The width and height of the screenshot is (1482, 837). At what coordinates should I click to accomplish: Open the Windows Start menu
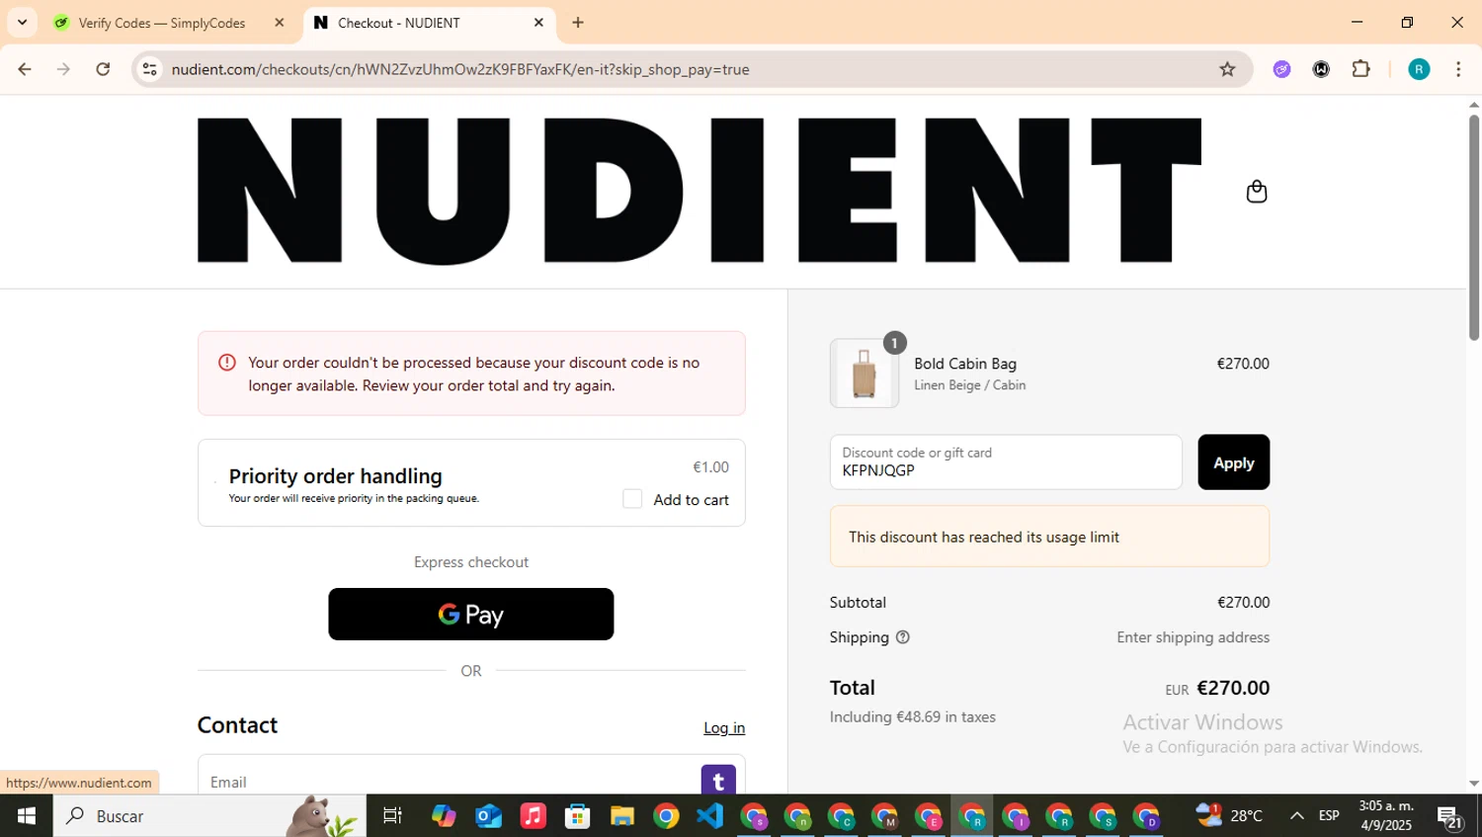pos(27,815)
